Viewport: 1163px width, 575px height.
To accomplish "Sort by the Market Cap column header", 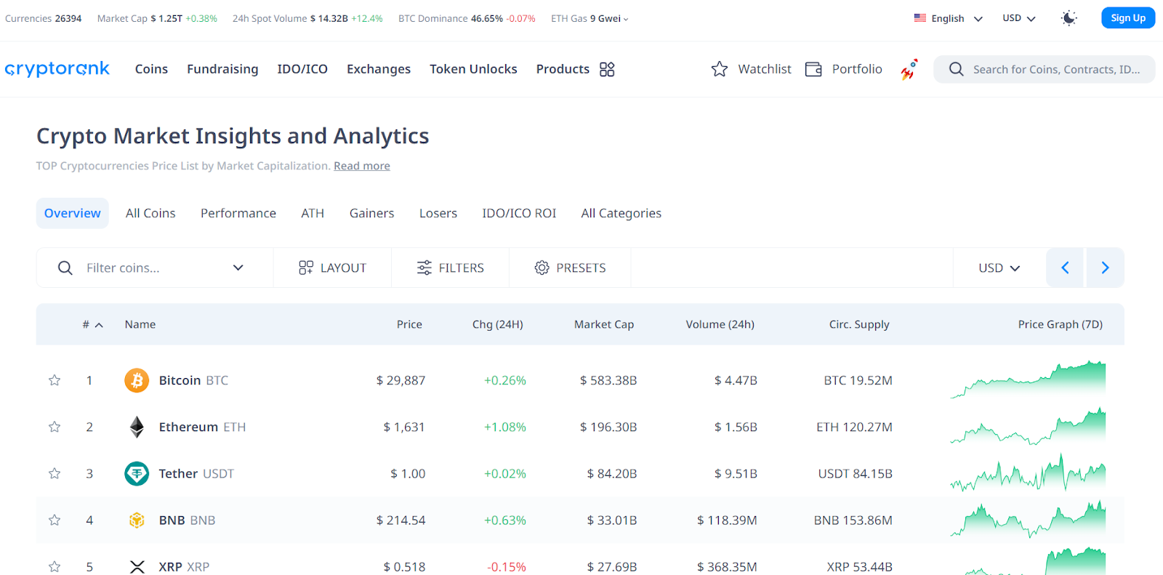I will [x=604, y=324].
